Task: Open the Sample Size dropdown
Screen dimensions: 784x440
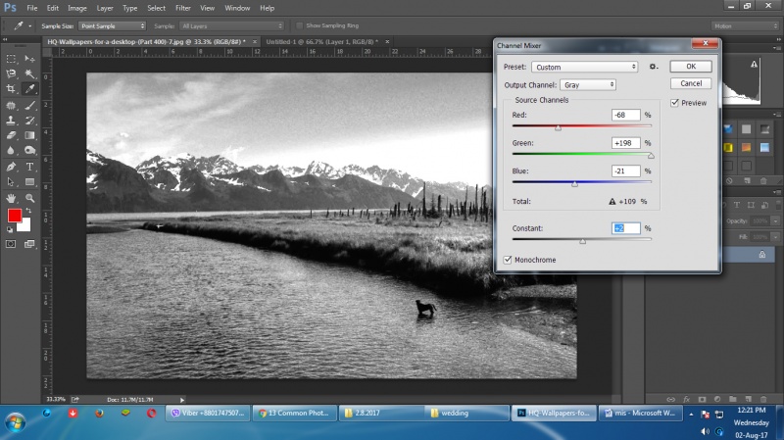Action: pos(114,24)
